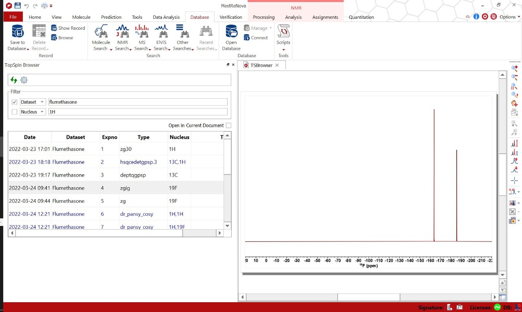
Task: Sort the table by Date column header
Action: (x=30, y=137)
